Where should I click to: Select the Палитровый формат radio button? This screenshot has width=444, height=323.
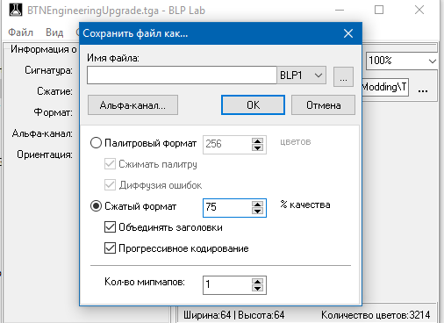tap(96, 143)
